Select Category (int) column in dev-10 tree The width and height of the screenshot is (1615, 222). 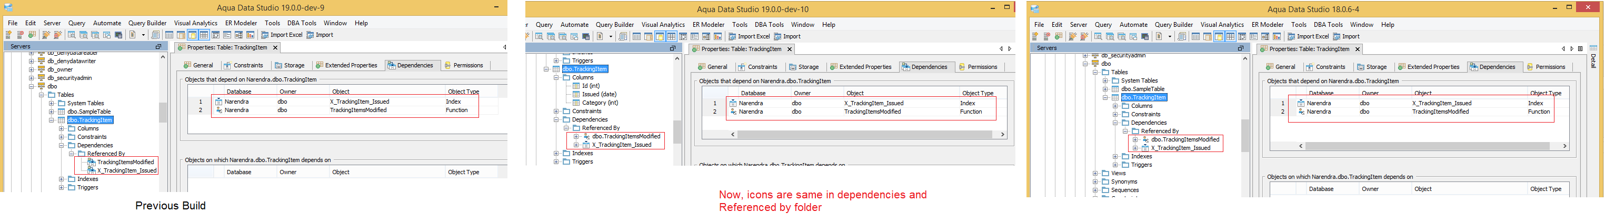coord(600,103)
